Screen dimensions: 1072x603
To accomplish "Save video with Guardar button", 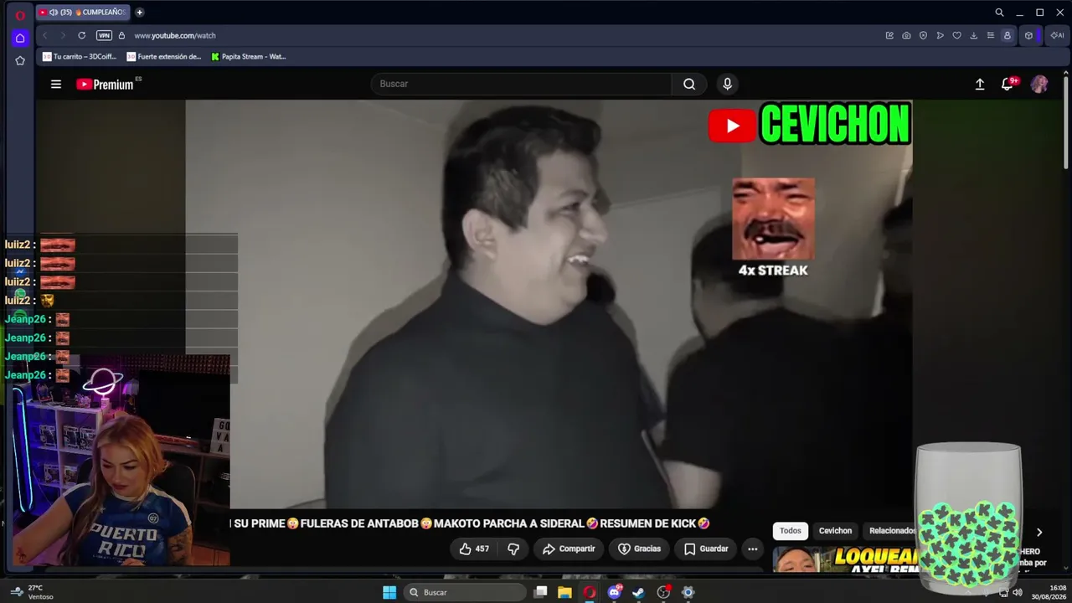I will coord(706,549).
